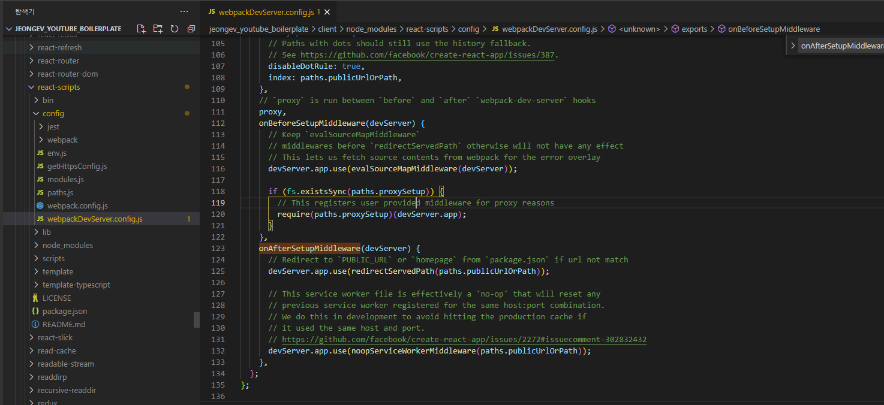Expand the react-router folder
Image resolution: width=884 pixels, height=405 pixels.
[101, 61]
